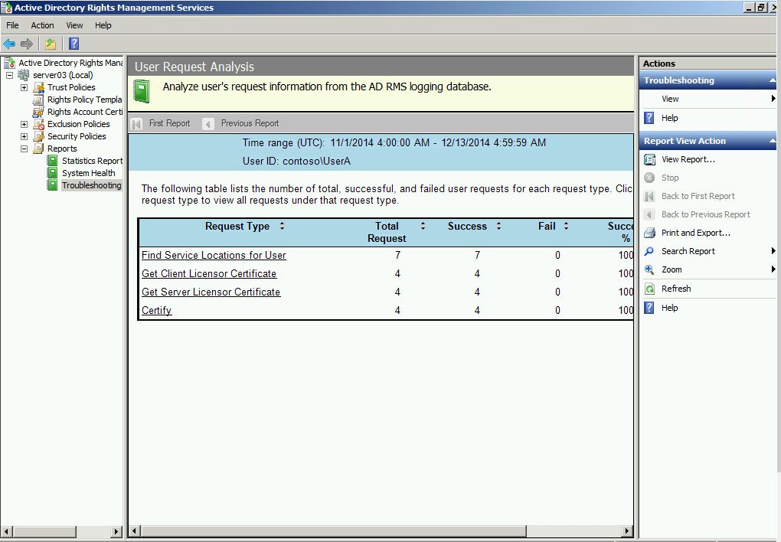The height and width of the screenshot is (542, 781).
Task: Click the green Refresh icon
Action: click(649, 289)
